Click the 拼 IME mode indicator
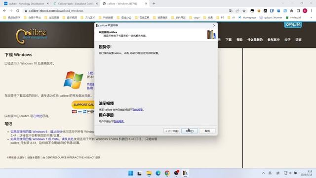The height and width of the screenshot is (178, 316). (278, 173)
